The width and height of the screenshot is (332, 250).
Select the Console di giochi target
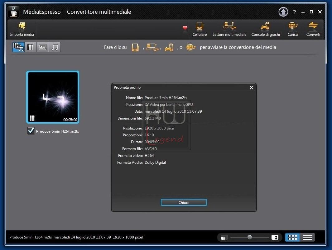266,29
